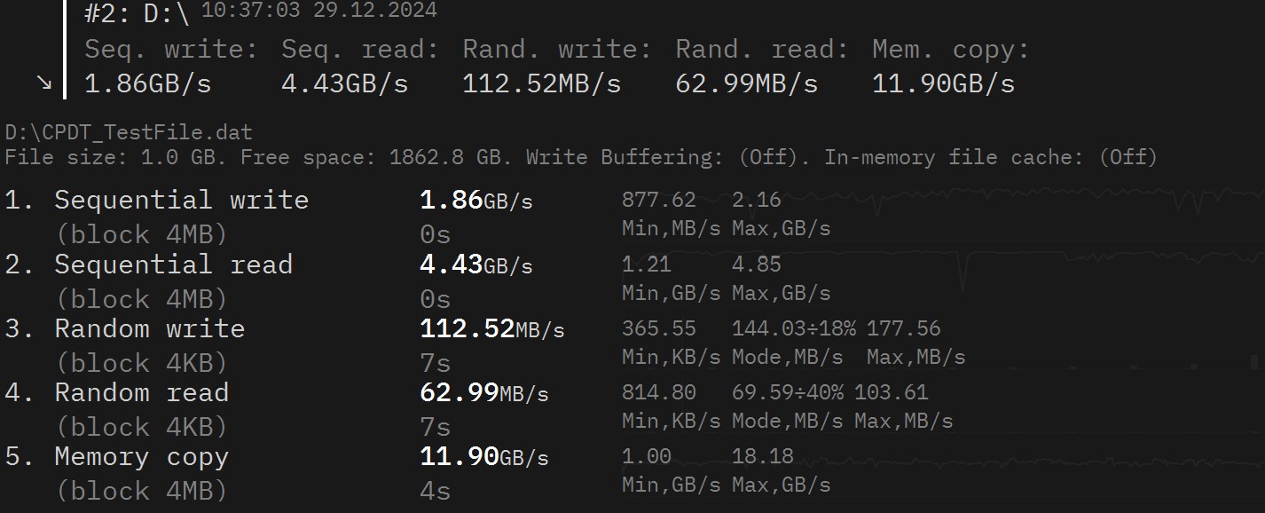This screenshot has width=1265, height=513.
Task: Click the 11.90GB/s Memory copy result value
Action: pyautogui.click(x=483, y=457)
